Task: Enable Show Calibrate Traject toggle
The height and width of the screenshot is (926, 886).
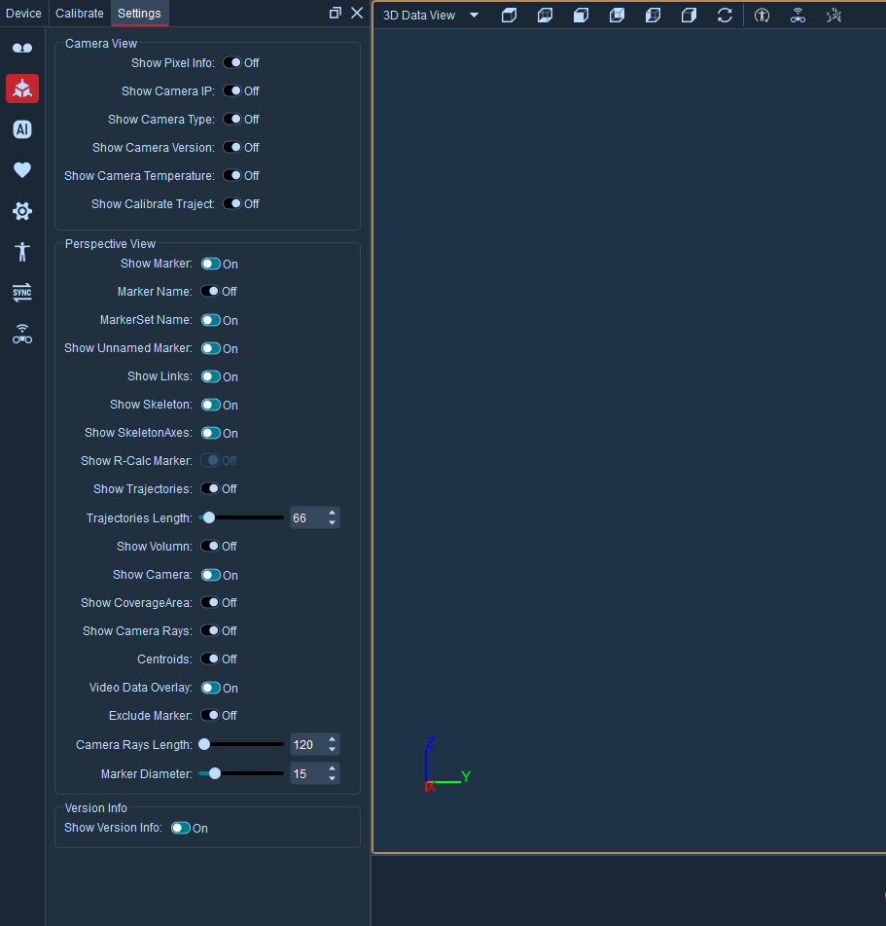Action: 232,203
